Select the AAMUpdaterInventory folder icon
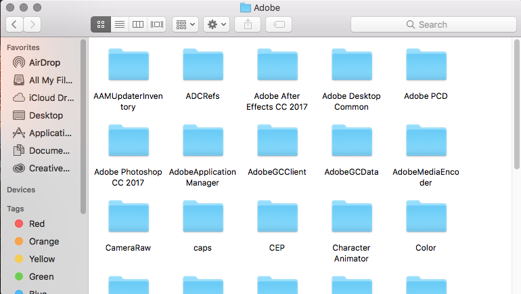Viewport: 521px width, 294px height. point(129,64)
